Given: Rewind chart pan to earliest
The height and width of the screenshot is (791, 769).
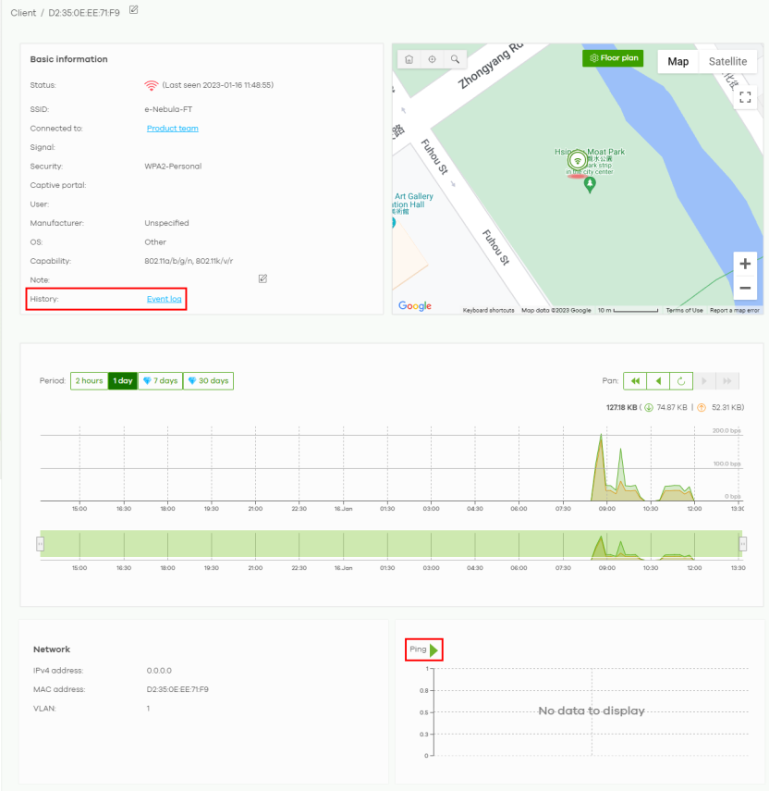Looking at the screenshot, I should pos(635,381).
